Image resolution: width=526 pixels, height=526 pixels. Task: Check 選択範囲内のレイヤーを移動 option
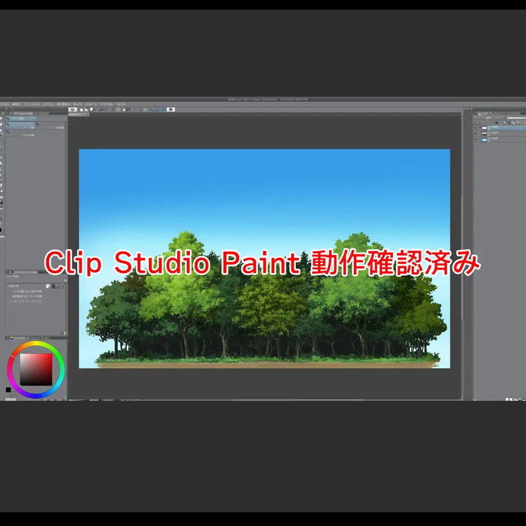(26, 296)
